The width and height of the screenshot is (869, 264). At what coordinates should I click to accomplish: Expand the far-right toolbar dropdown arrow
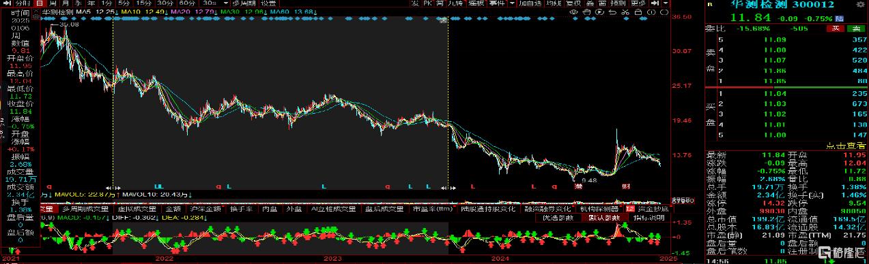[666, 3]
